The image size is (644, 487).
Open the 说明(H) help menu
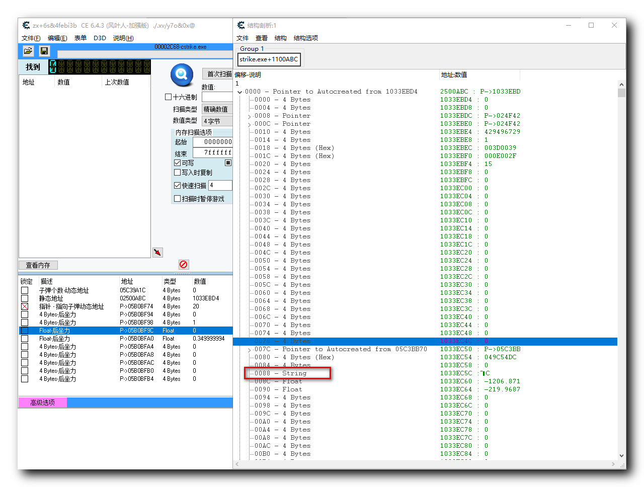123,38
